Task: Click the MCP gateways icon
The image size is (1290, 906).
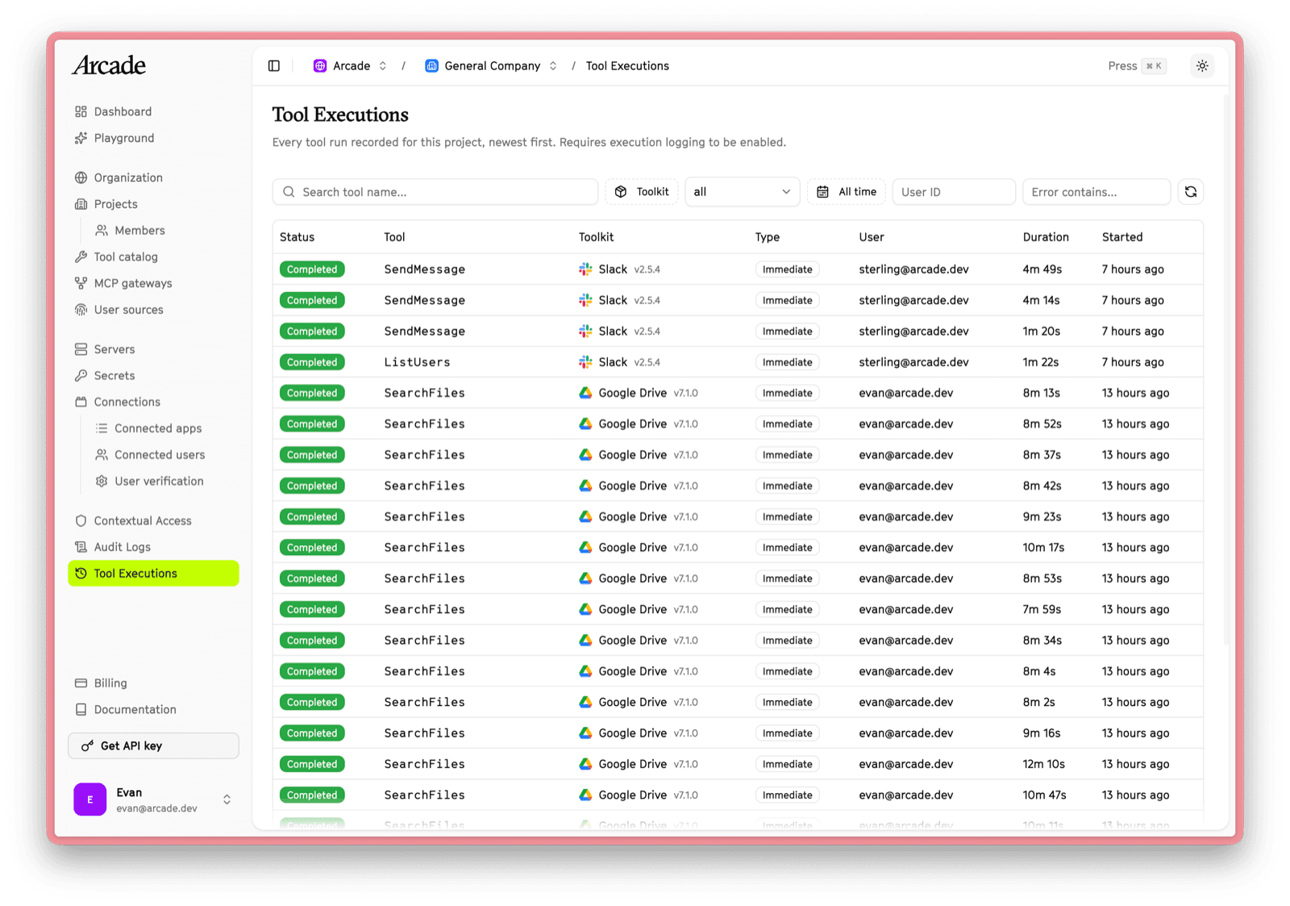Action: [81, 283]
